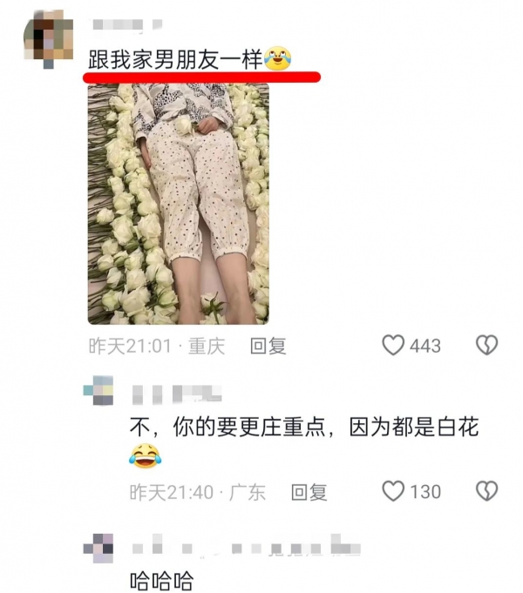This screenshot has width=523, height=593.
Task: Reply to the 21:40 Guangdong comment
Action: coord(309,492)
